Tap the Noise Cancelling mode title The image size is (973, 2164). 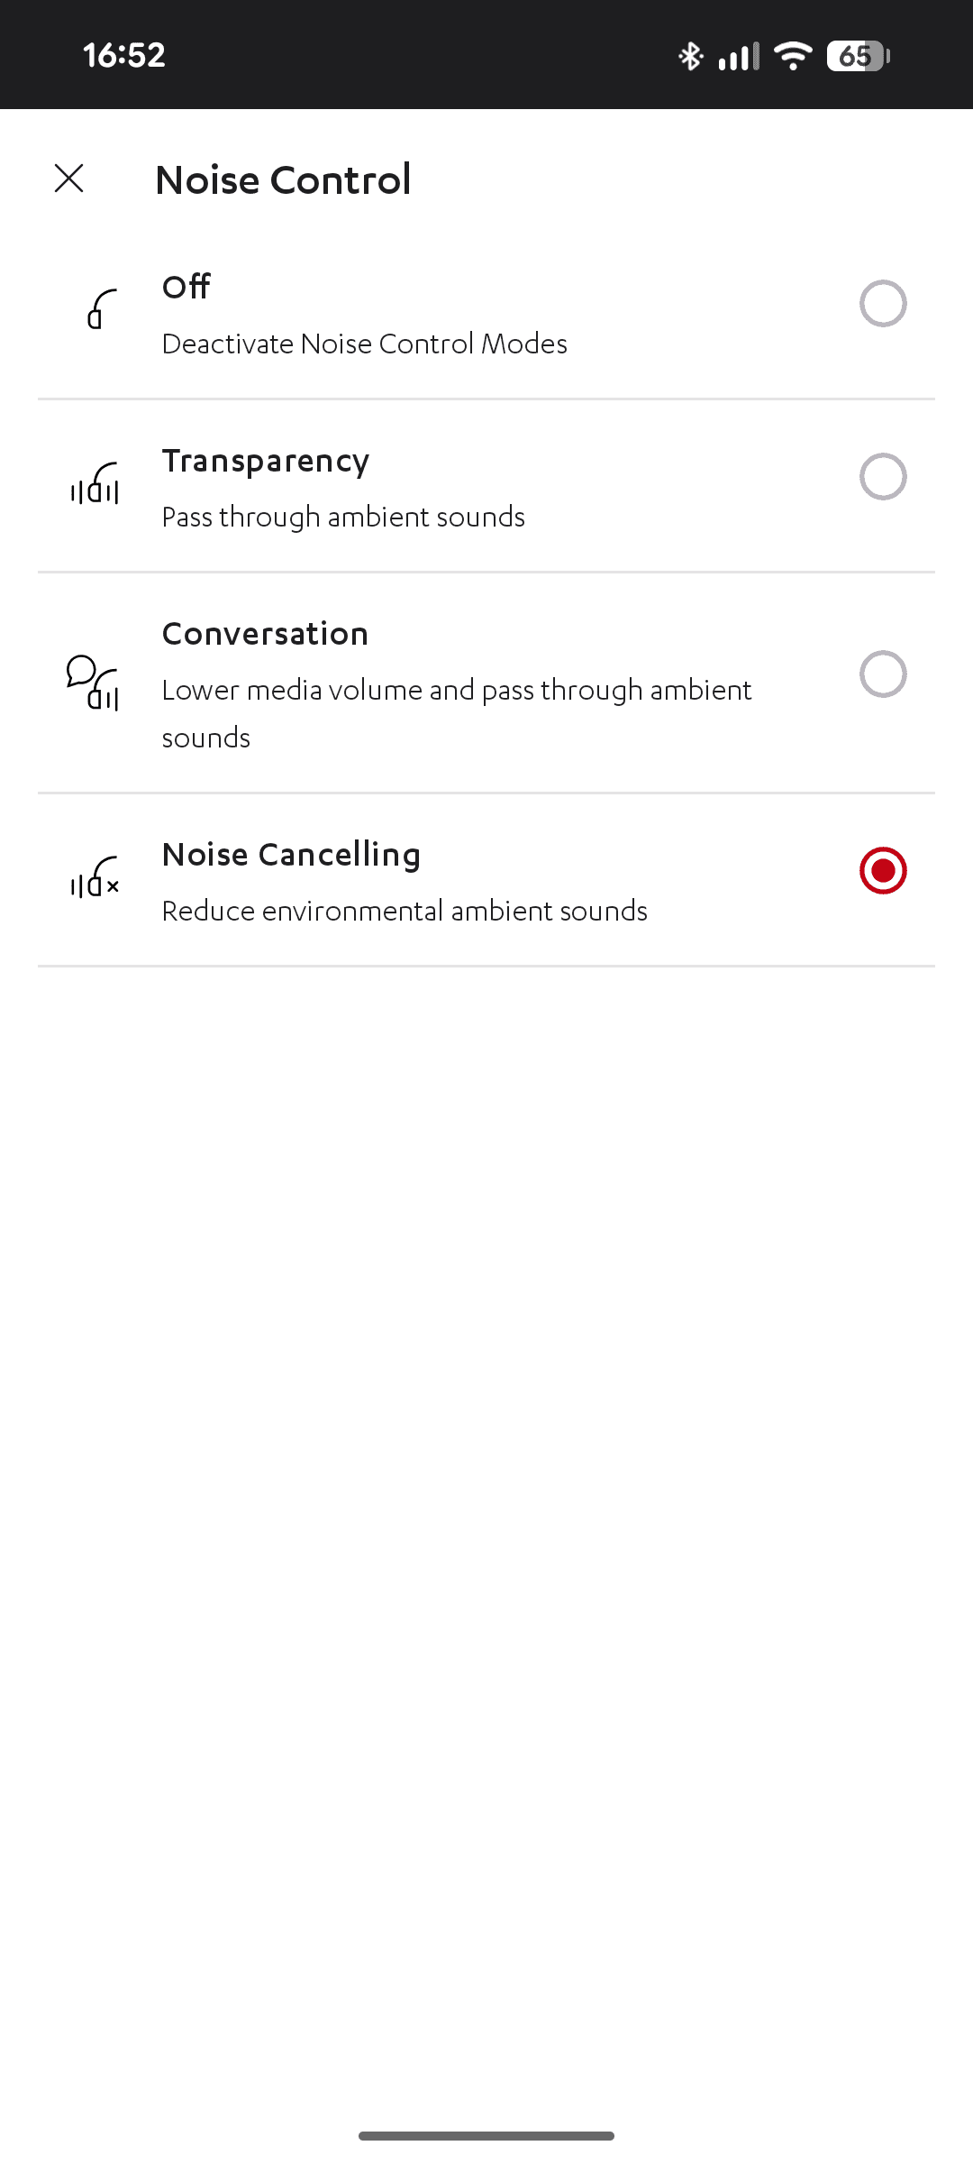[x=291, y=855]
